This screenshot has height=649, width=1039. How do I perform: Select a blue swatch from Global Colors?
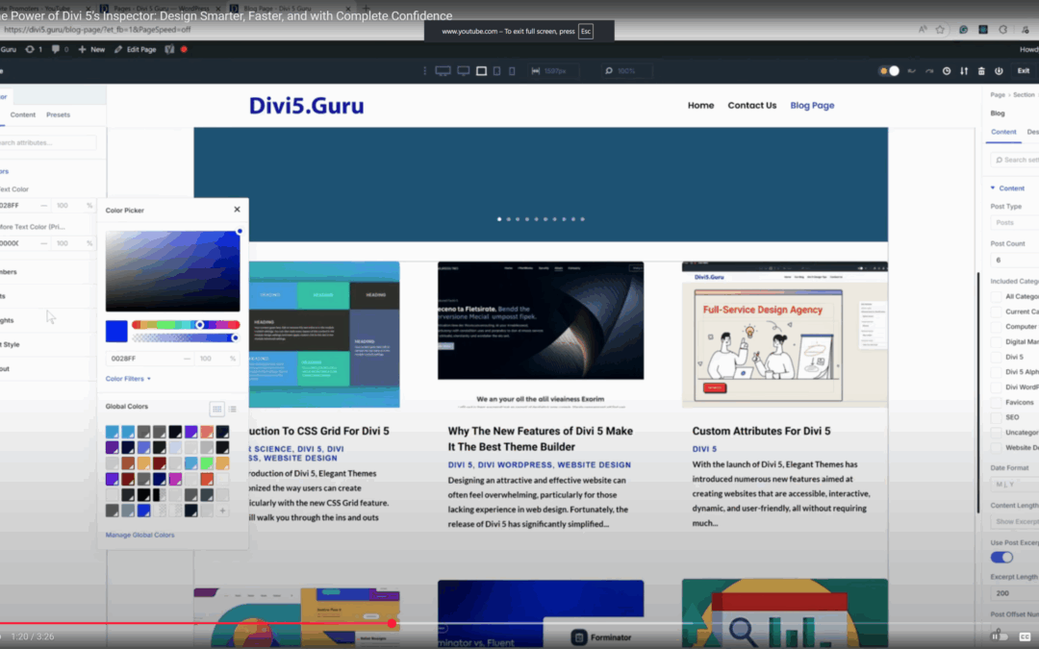point(142,510)
